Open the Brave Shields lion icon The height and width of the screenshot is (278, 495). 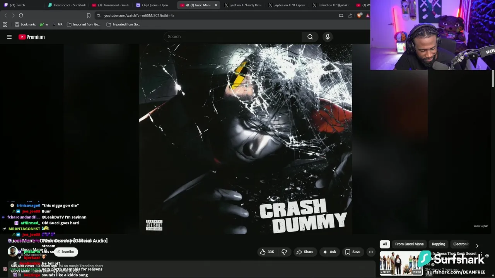(360, 15)
